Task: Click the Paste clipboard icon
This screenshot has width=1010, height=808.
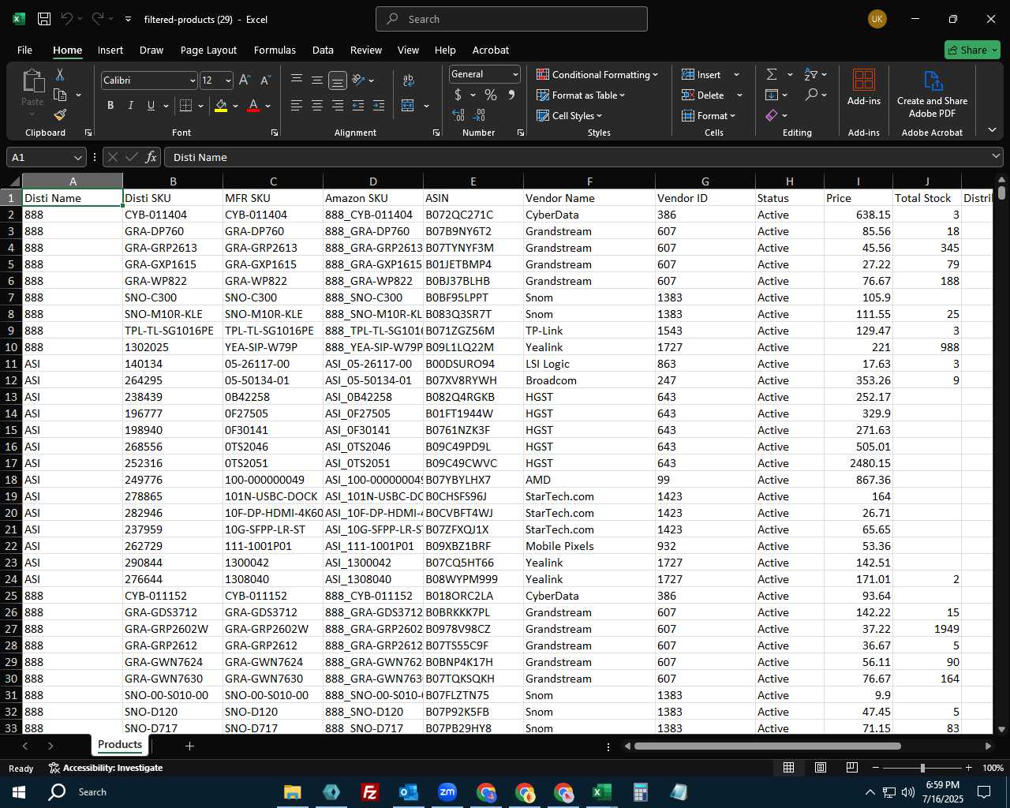Action: tap(32, 81)
